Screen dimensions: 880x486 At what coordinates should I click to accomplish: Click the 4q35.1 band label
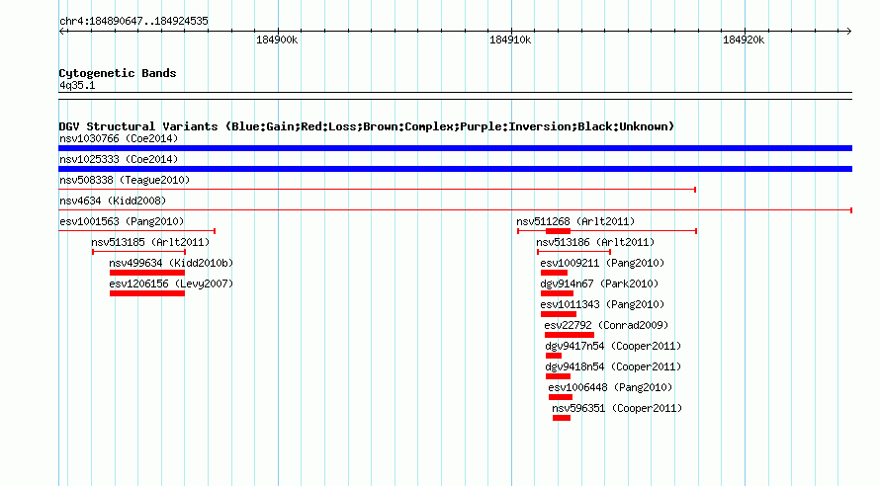pos(77,85)
